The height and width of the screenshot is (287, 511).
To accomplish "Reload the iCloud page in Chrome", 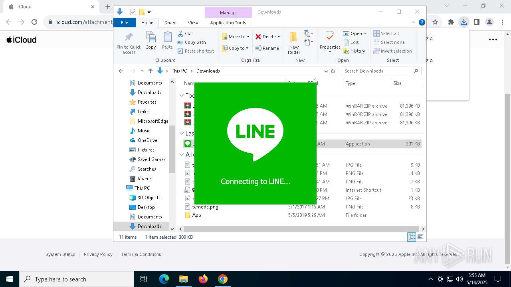I will point(34,22).
